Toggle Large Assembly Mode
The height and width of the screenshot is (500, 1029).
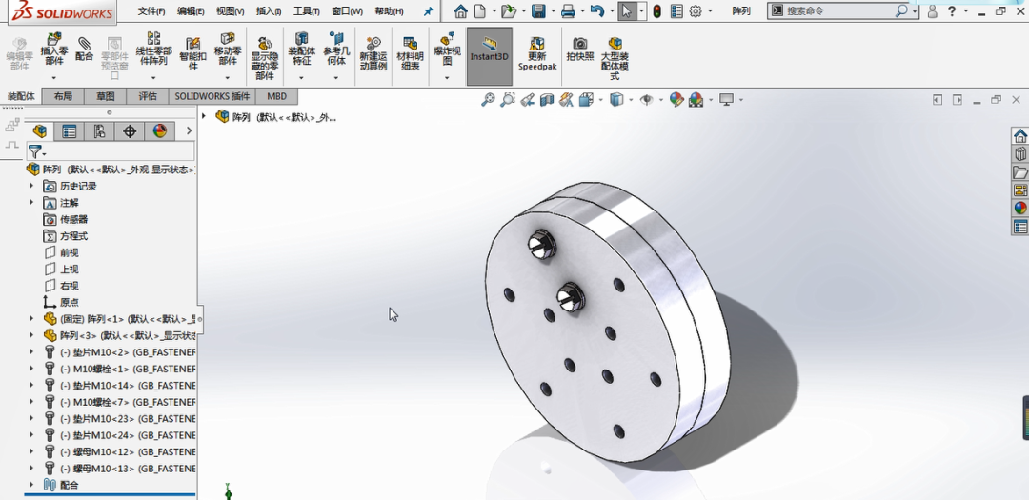615,58
